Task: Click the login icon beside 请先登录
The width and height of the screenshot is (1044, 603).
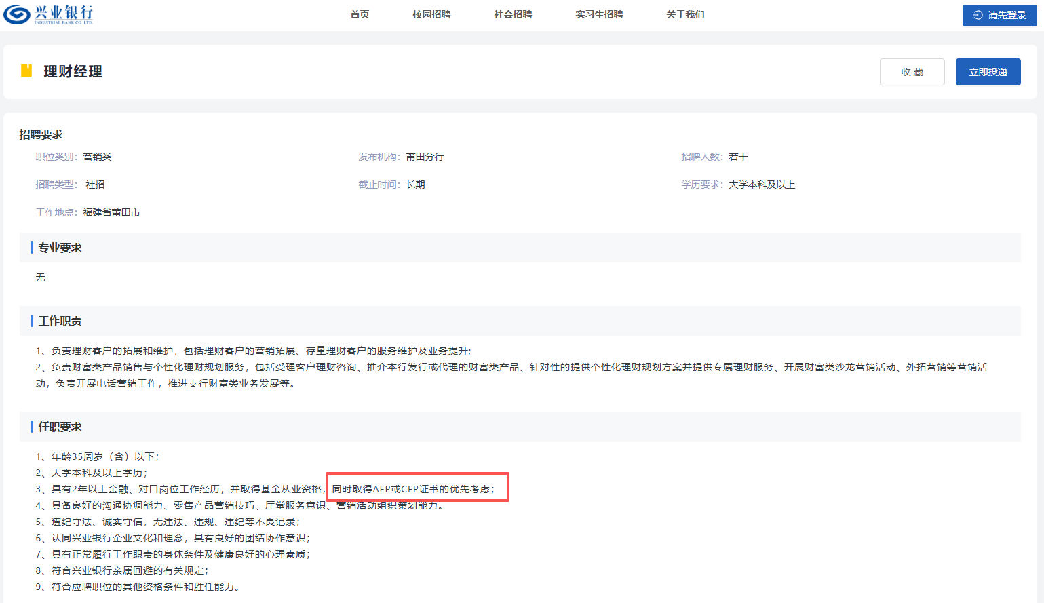Action: 978,15
